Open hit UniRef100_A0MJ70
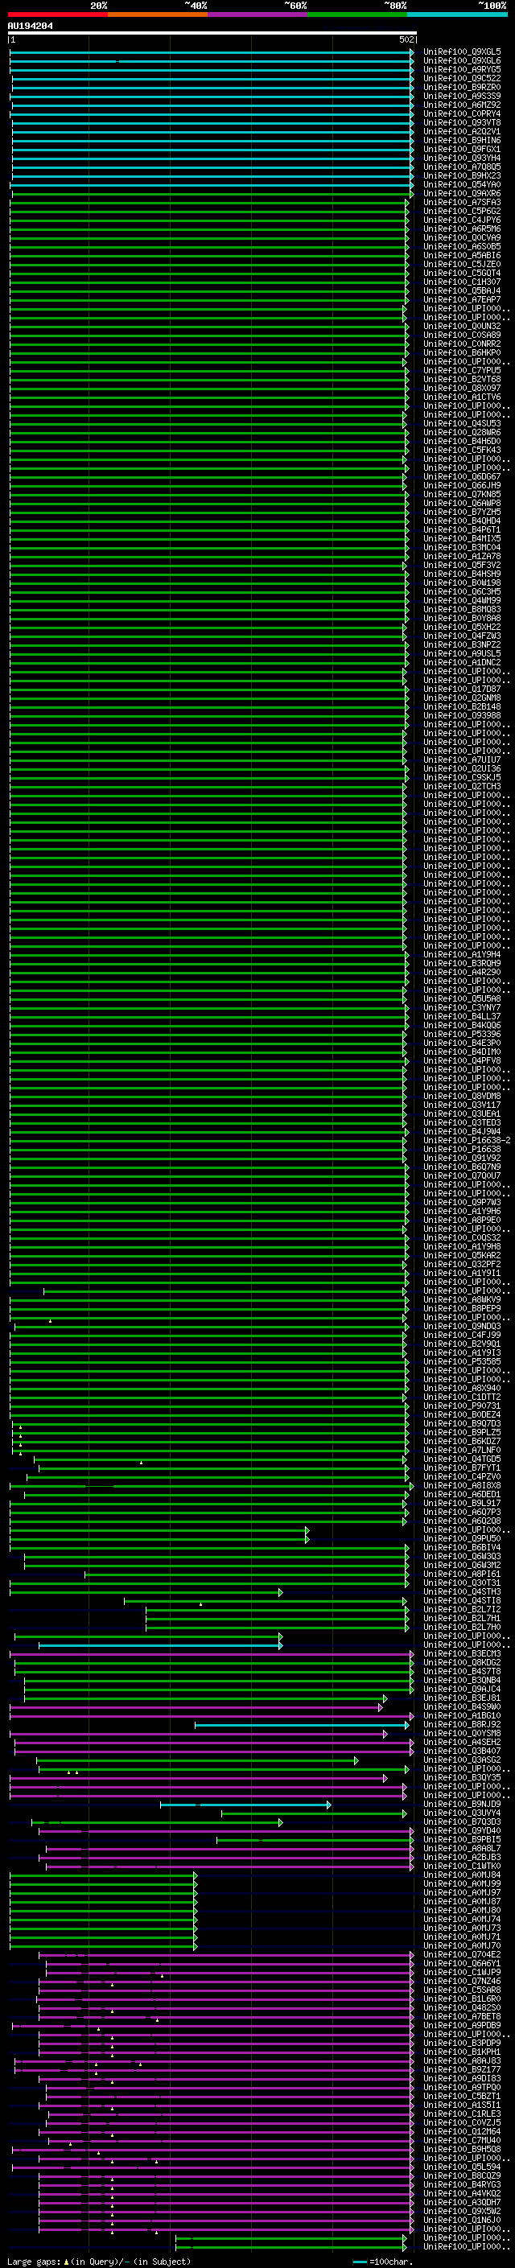The height and width of the screenshot is (2268, 515). coord(462,1945)
